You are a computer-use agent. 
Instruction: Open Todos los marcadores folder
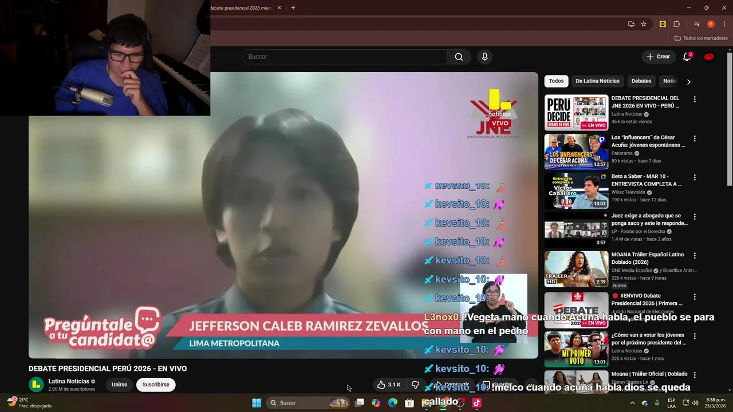[x=701, y=38]
